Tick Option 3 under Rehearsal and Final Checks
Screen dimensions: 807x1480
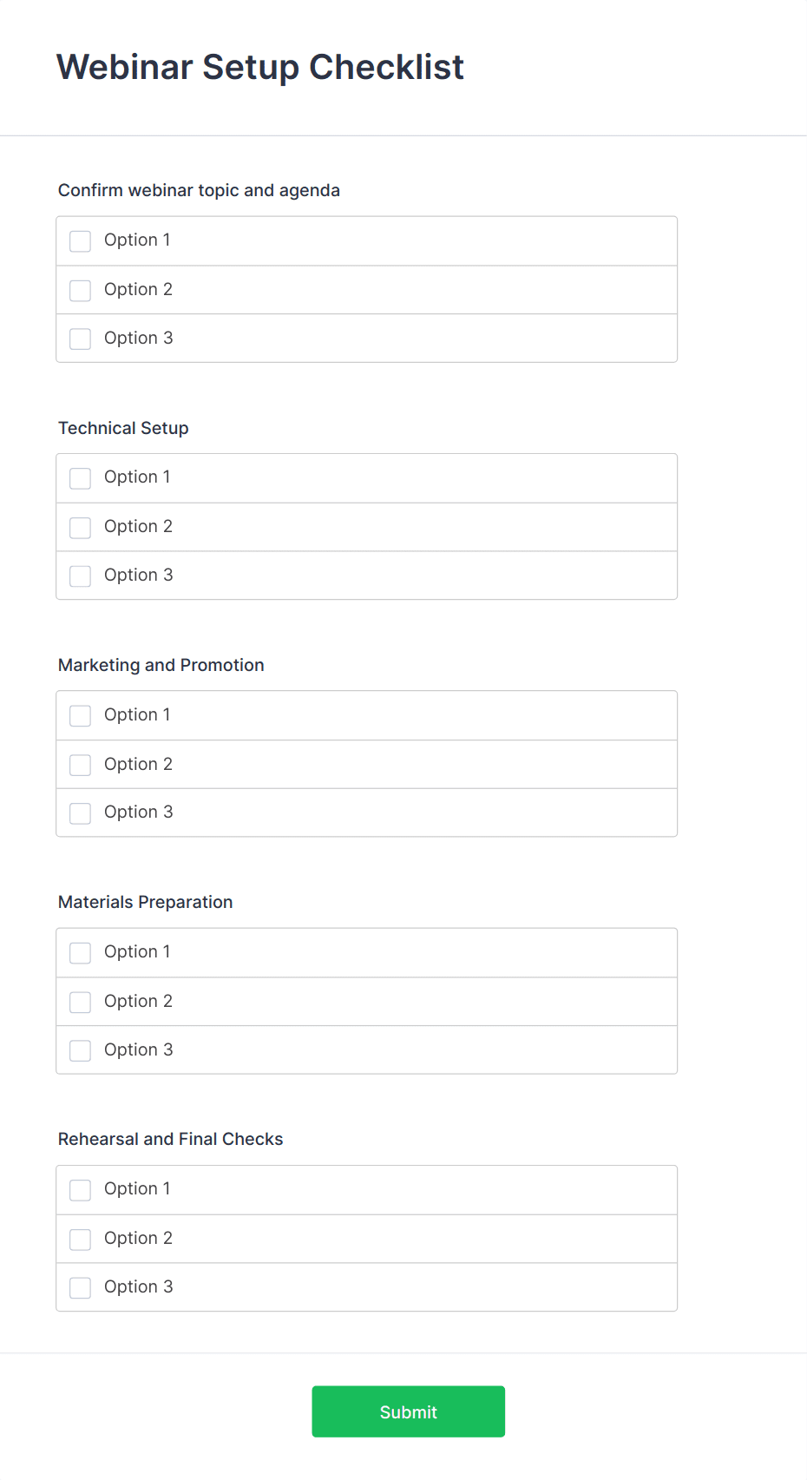81,1288
